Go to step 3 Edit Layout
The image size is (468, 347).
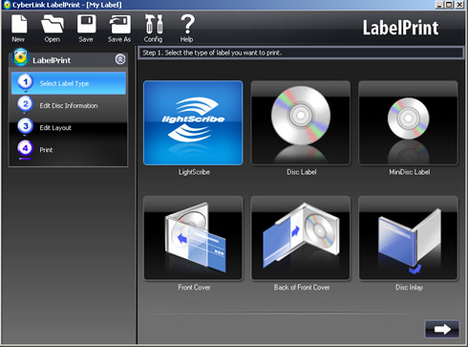coord(69,127)
